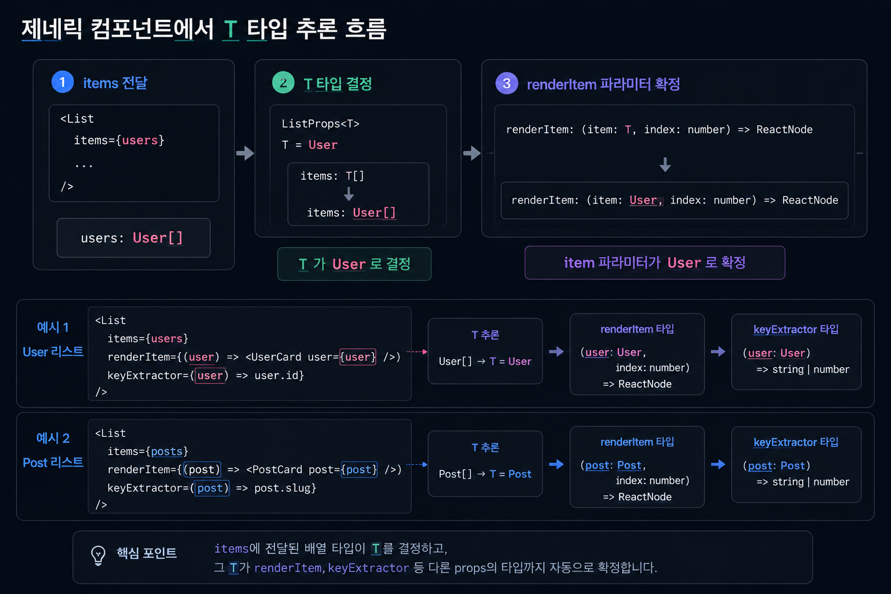Click the light bulb icon beside 핵심 포인트
This screenshot has width=891, height=594.
click(x=98, y=555)
